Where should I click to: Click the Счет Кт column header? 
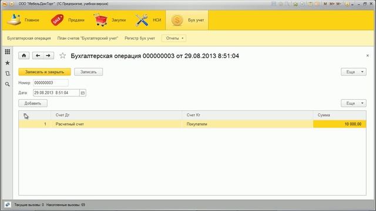[x=247, y=115]
